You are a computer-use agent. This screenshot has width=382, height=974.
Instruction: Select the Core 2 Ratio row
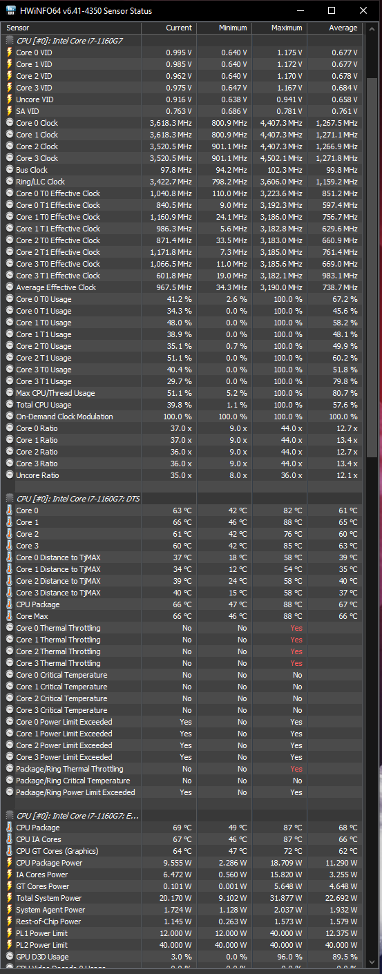click(x=182, y=452)
